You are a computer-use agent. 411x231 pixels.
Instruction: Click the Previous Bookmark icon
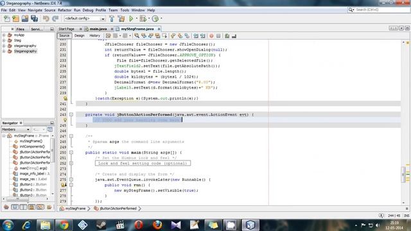pyautogui.click(x=173, y=36)
